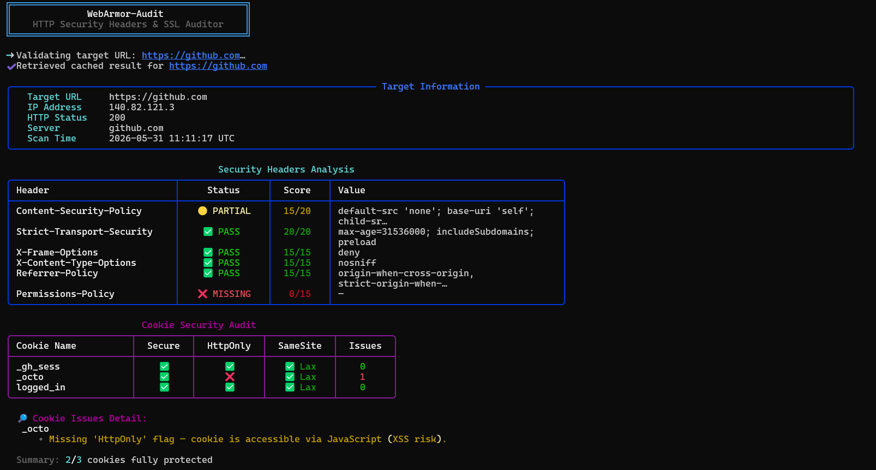Viewport: 876px width, 470px height.
Task: Click the Scan Time value 2026-05-31 11:11:17 UTC
Action: click(x=172, y=138)
